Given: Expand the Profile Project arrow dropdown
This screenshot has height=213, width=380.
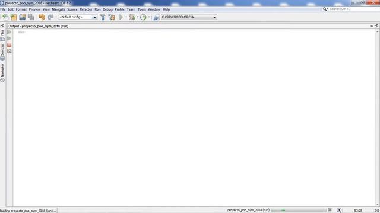Looking at the screenshot, I should 149,17.
